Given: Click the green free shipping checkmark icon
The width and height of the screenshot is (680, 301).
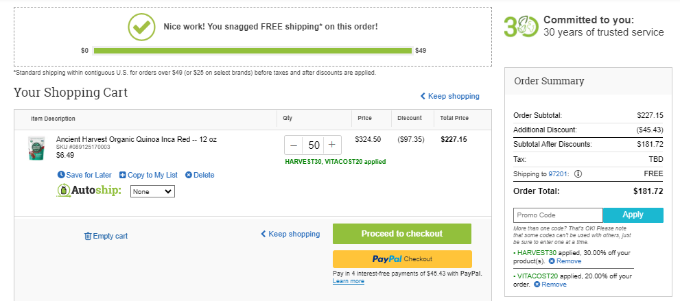Looking at the screenshot, I should (x=141, y=27).
